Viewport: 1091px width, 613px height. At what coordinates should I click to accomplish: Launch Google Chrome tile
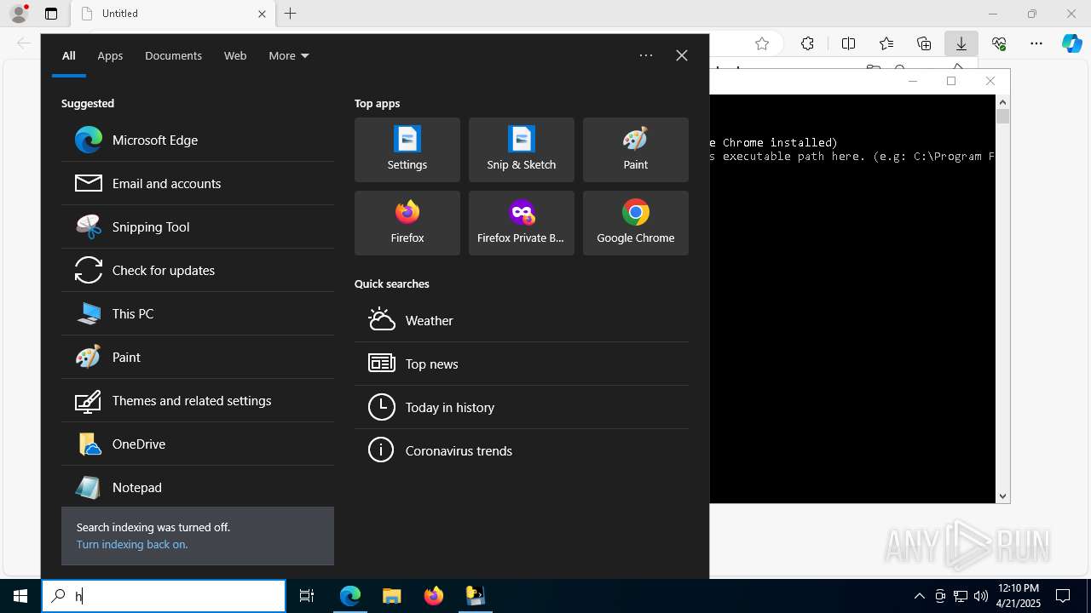coord(636,223)
